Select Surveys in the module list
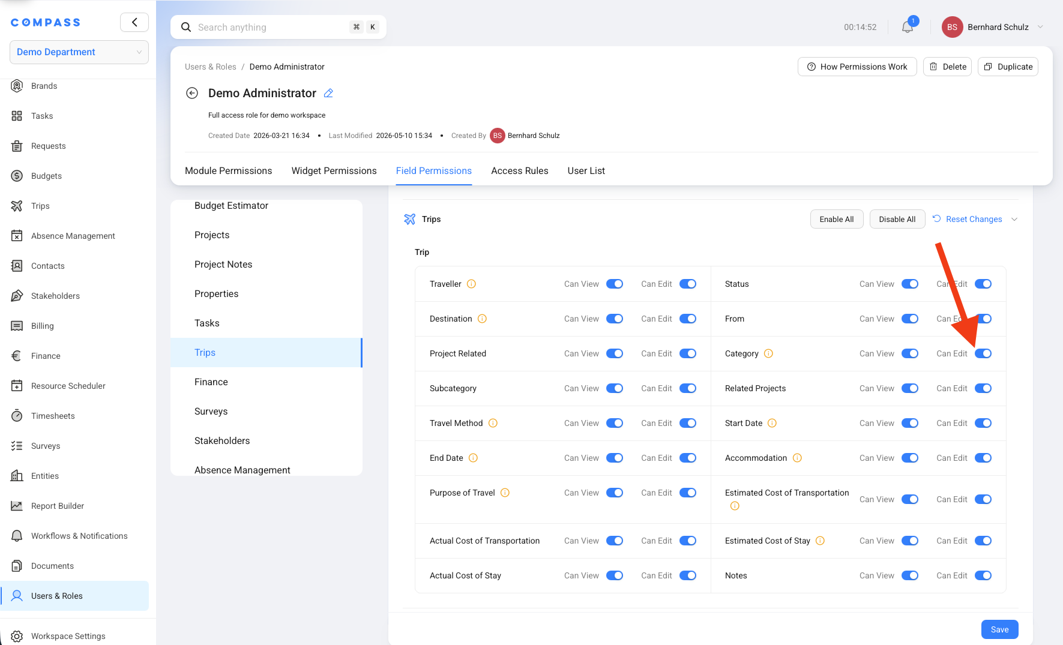The image size is (1063, 645). [267, 412]
